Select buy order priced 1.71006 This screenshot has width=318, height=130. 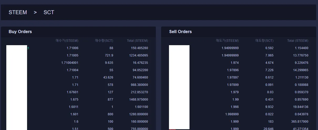pos(78,48)
